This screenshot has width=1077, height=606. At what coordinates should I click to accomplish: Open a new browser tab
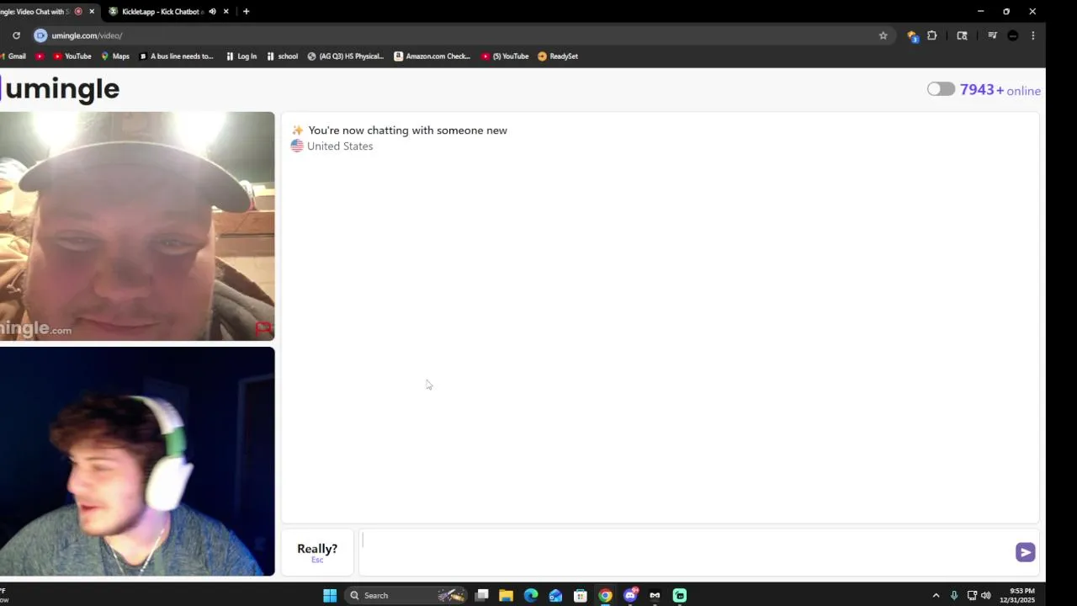click(x=246, y=12)
